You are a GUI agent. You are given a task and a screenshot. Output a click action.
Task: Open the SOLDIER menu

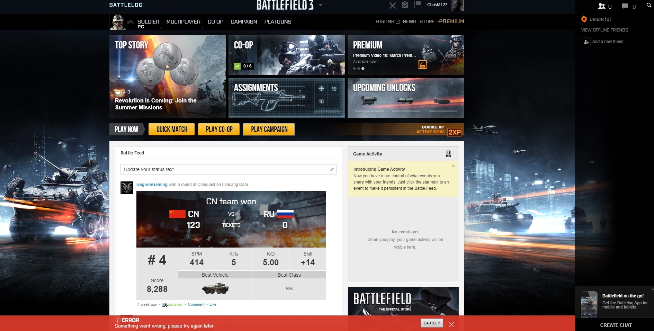click(x=148, y=21)
